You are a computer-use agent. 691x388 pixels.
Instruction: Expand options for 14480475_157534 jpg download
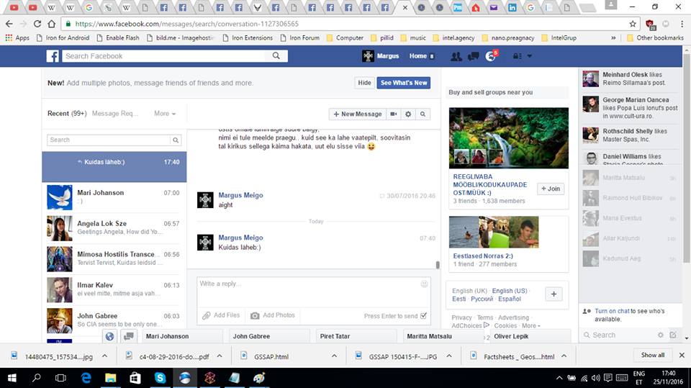coord(104,356)
